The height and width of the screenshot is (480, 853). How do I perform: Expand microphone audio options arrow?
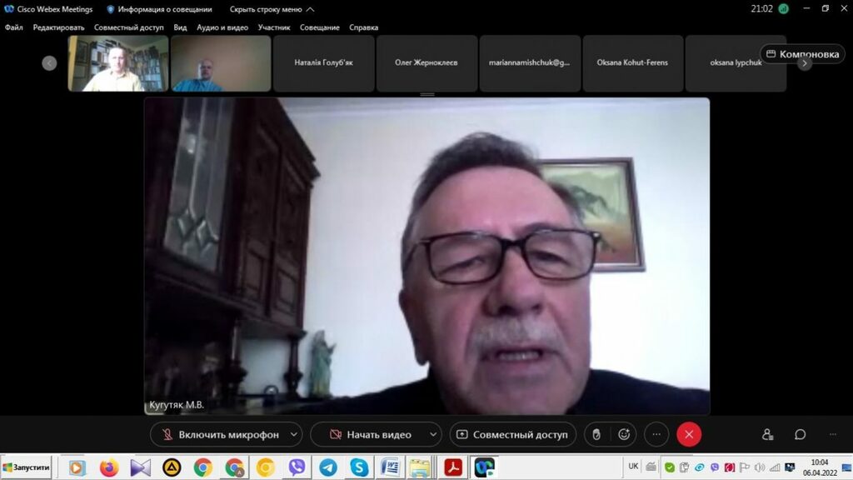[x=293, y=434]
